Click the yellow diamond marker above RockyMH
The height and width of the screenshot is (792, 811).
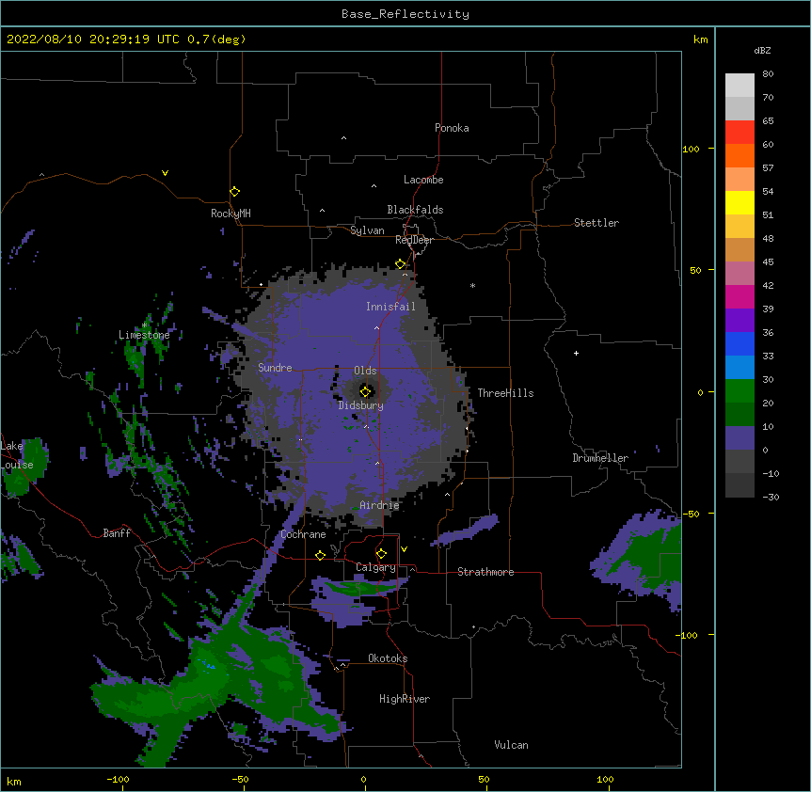pyautogui.click(x=235, y=192)
